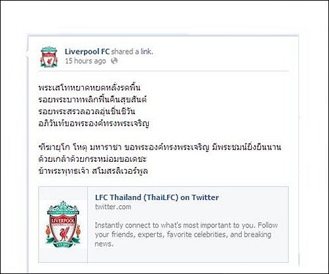329x274 pixels.
Task: Open the Liverpool FC page name link
Action: (87, 52)
